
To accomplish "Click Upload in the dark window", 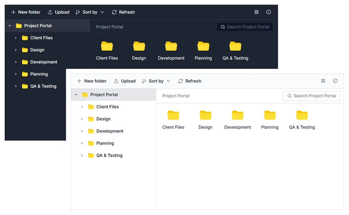I will tap(58, 12).
